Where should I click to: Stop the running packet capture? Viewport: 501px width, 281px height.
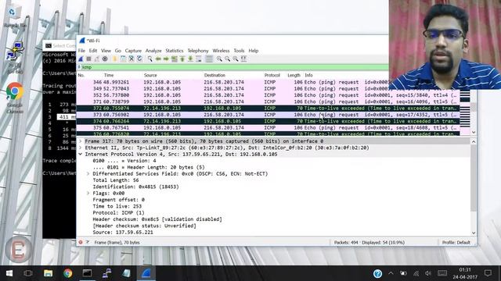pos(88,59)
